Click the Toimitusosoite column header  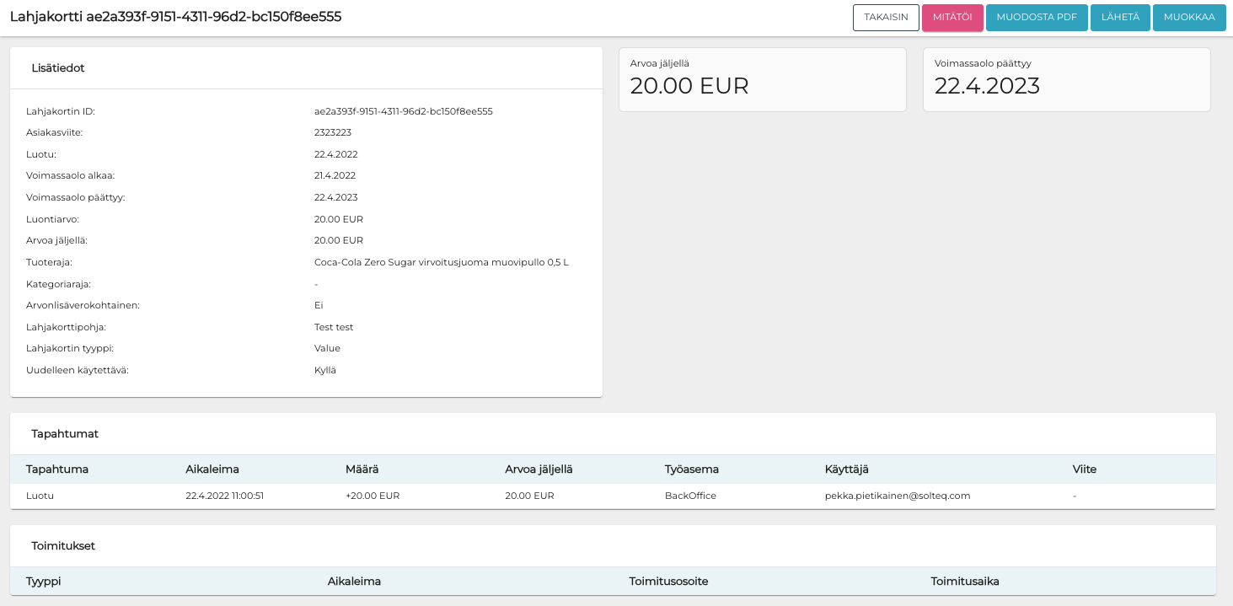[x=668, y=582]
